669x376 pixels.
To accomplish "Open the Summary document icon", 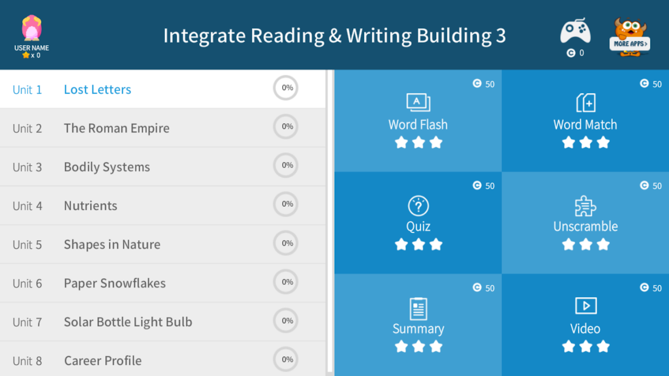I will tap(418, 308).
